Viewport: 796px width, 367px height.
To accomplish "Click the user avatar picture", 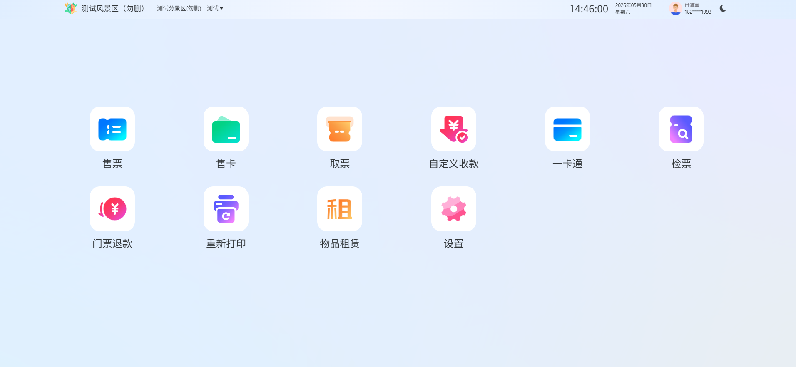I will point(675,8).
